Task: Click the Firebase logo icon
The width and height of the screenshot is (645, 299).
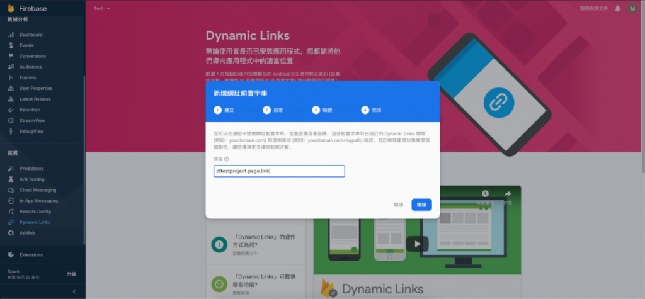Action: pyautogui.click(x=11, y=8)
